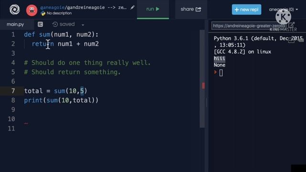Click the 'hiii' console output line
The width and height of the screenshot is (306, 172).
pyautogui.click(x=219, y=58)
